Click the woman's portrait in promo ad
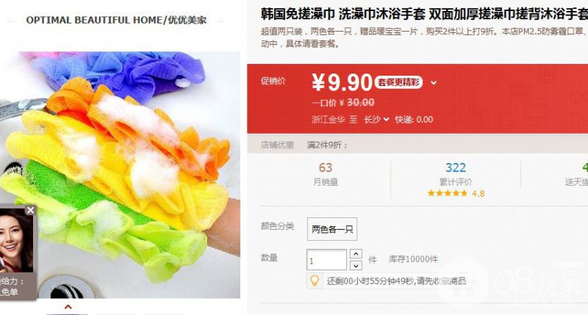Screen dimensions: 588x315 (16, 239)
